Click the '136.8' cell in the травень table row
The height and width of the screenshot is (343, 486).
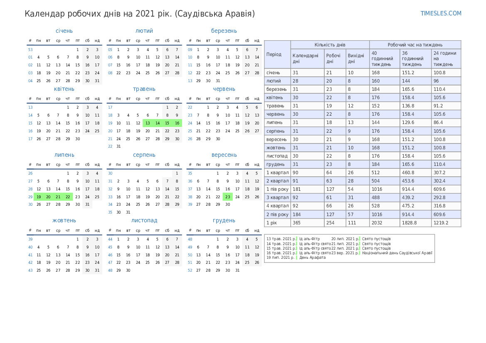point(415,106)
